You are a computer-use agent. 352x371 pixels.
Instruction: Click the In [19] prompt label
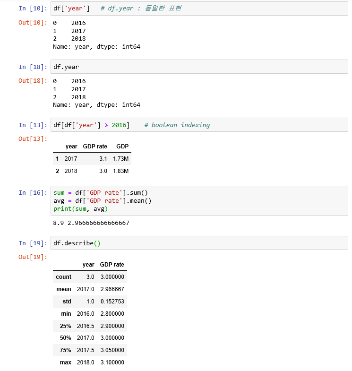pos(33,243)
